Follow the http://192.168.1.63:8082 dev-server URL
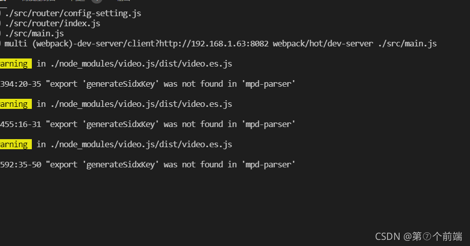Image resolution: width=470 pixels, height=246 pixels. [214, 44]
